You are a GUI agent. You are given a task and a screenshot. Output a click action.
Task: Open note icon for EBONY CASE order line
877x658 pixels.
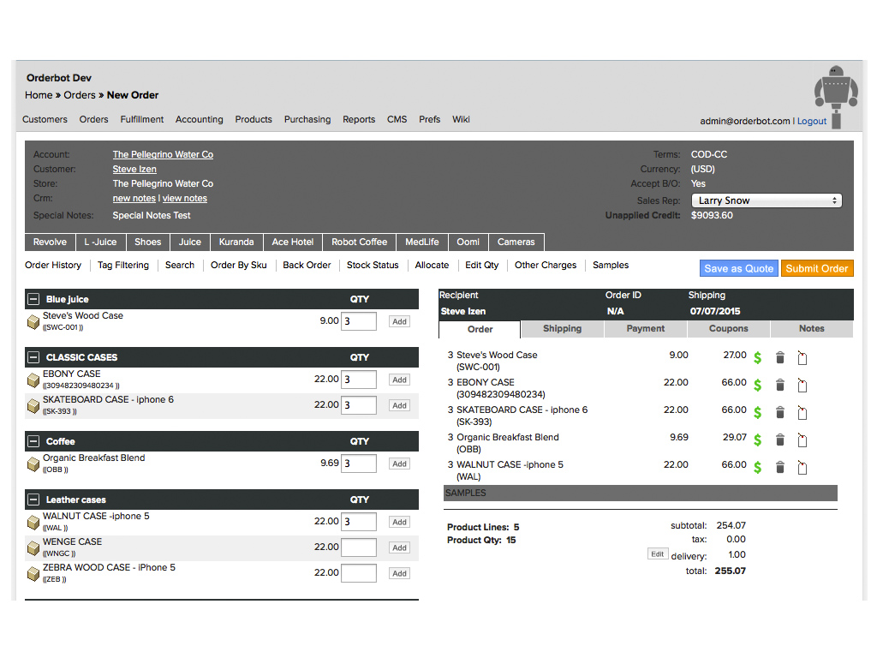(x=802, y=385)
